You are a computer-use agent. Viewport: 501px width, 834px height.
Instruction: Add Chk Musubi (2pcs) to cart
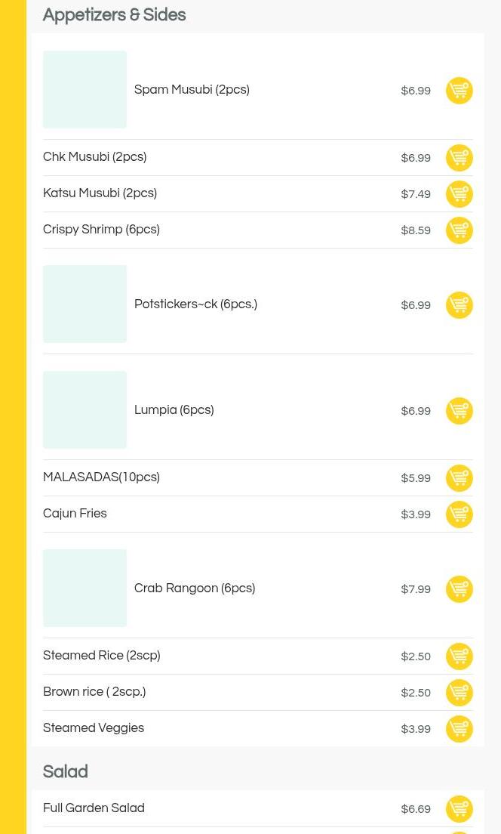point(459,158)
